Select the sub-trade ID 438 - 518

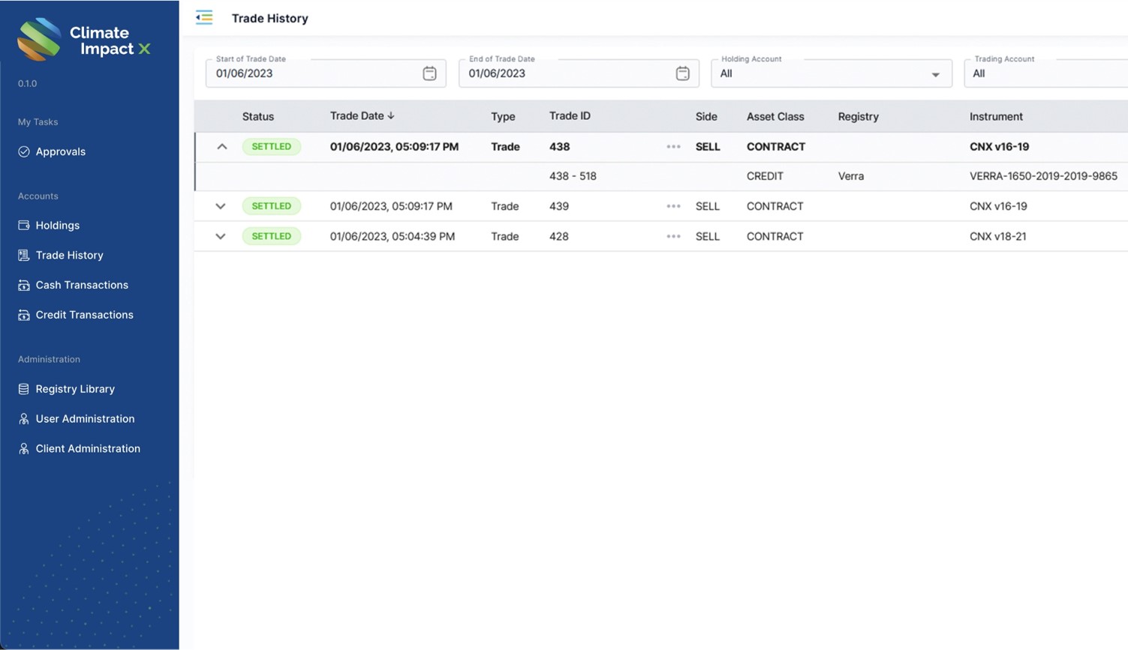(x=573, y=176)
